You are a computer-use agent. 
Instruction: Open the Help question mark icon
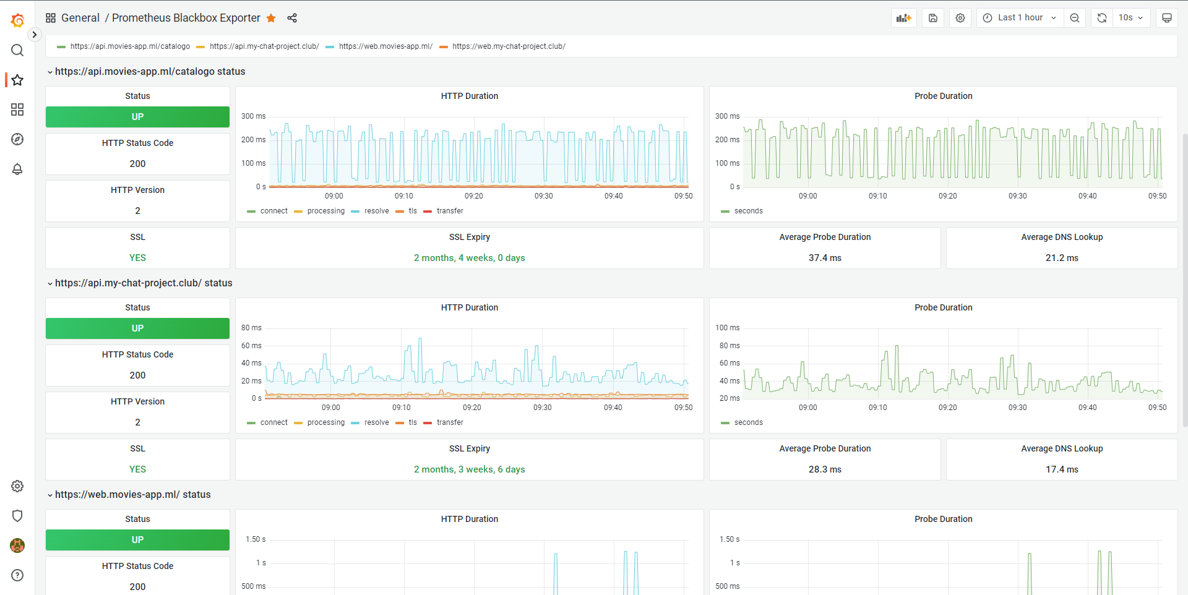17,575
